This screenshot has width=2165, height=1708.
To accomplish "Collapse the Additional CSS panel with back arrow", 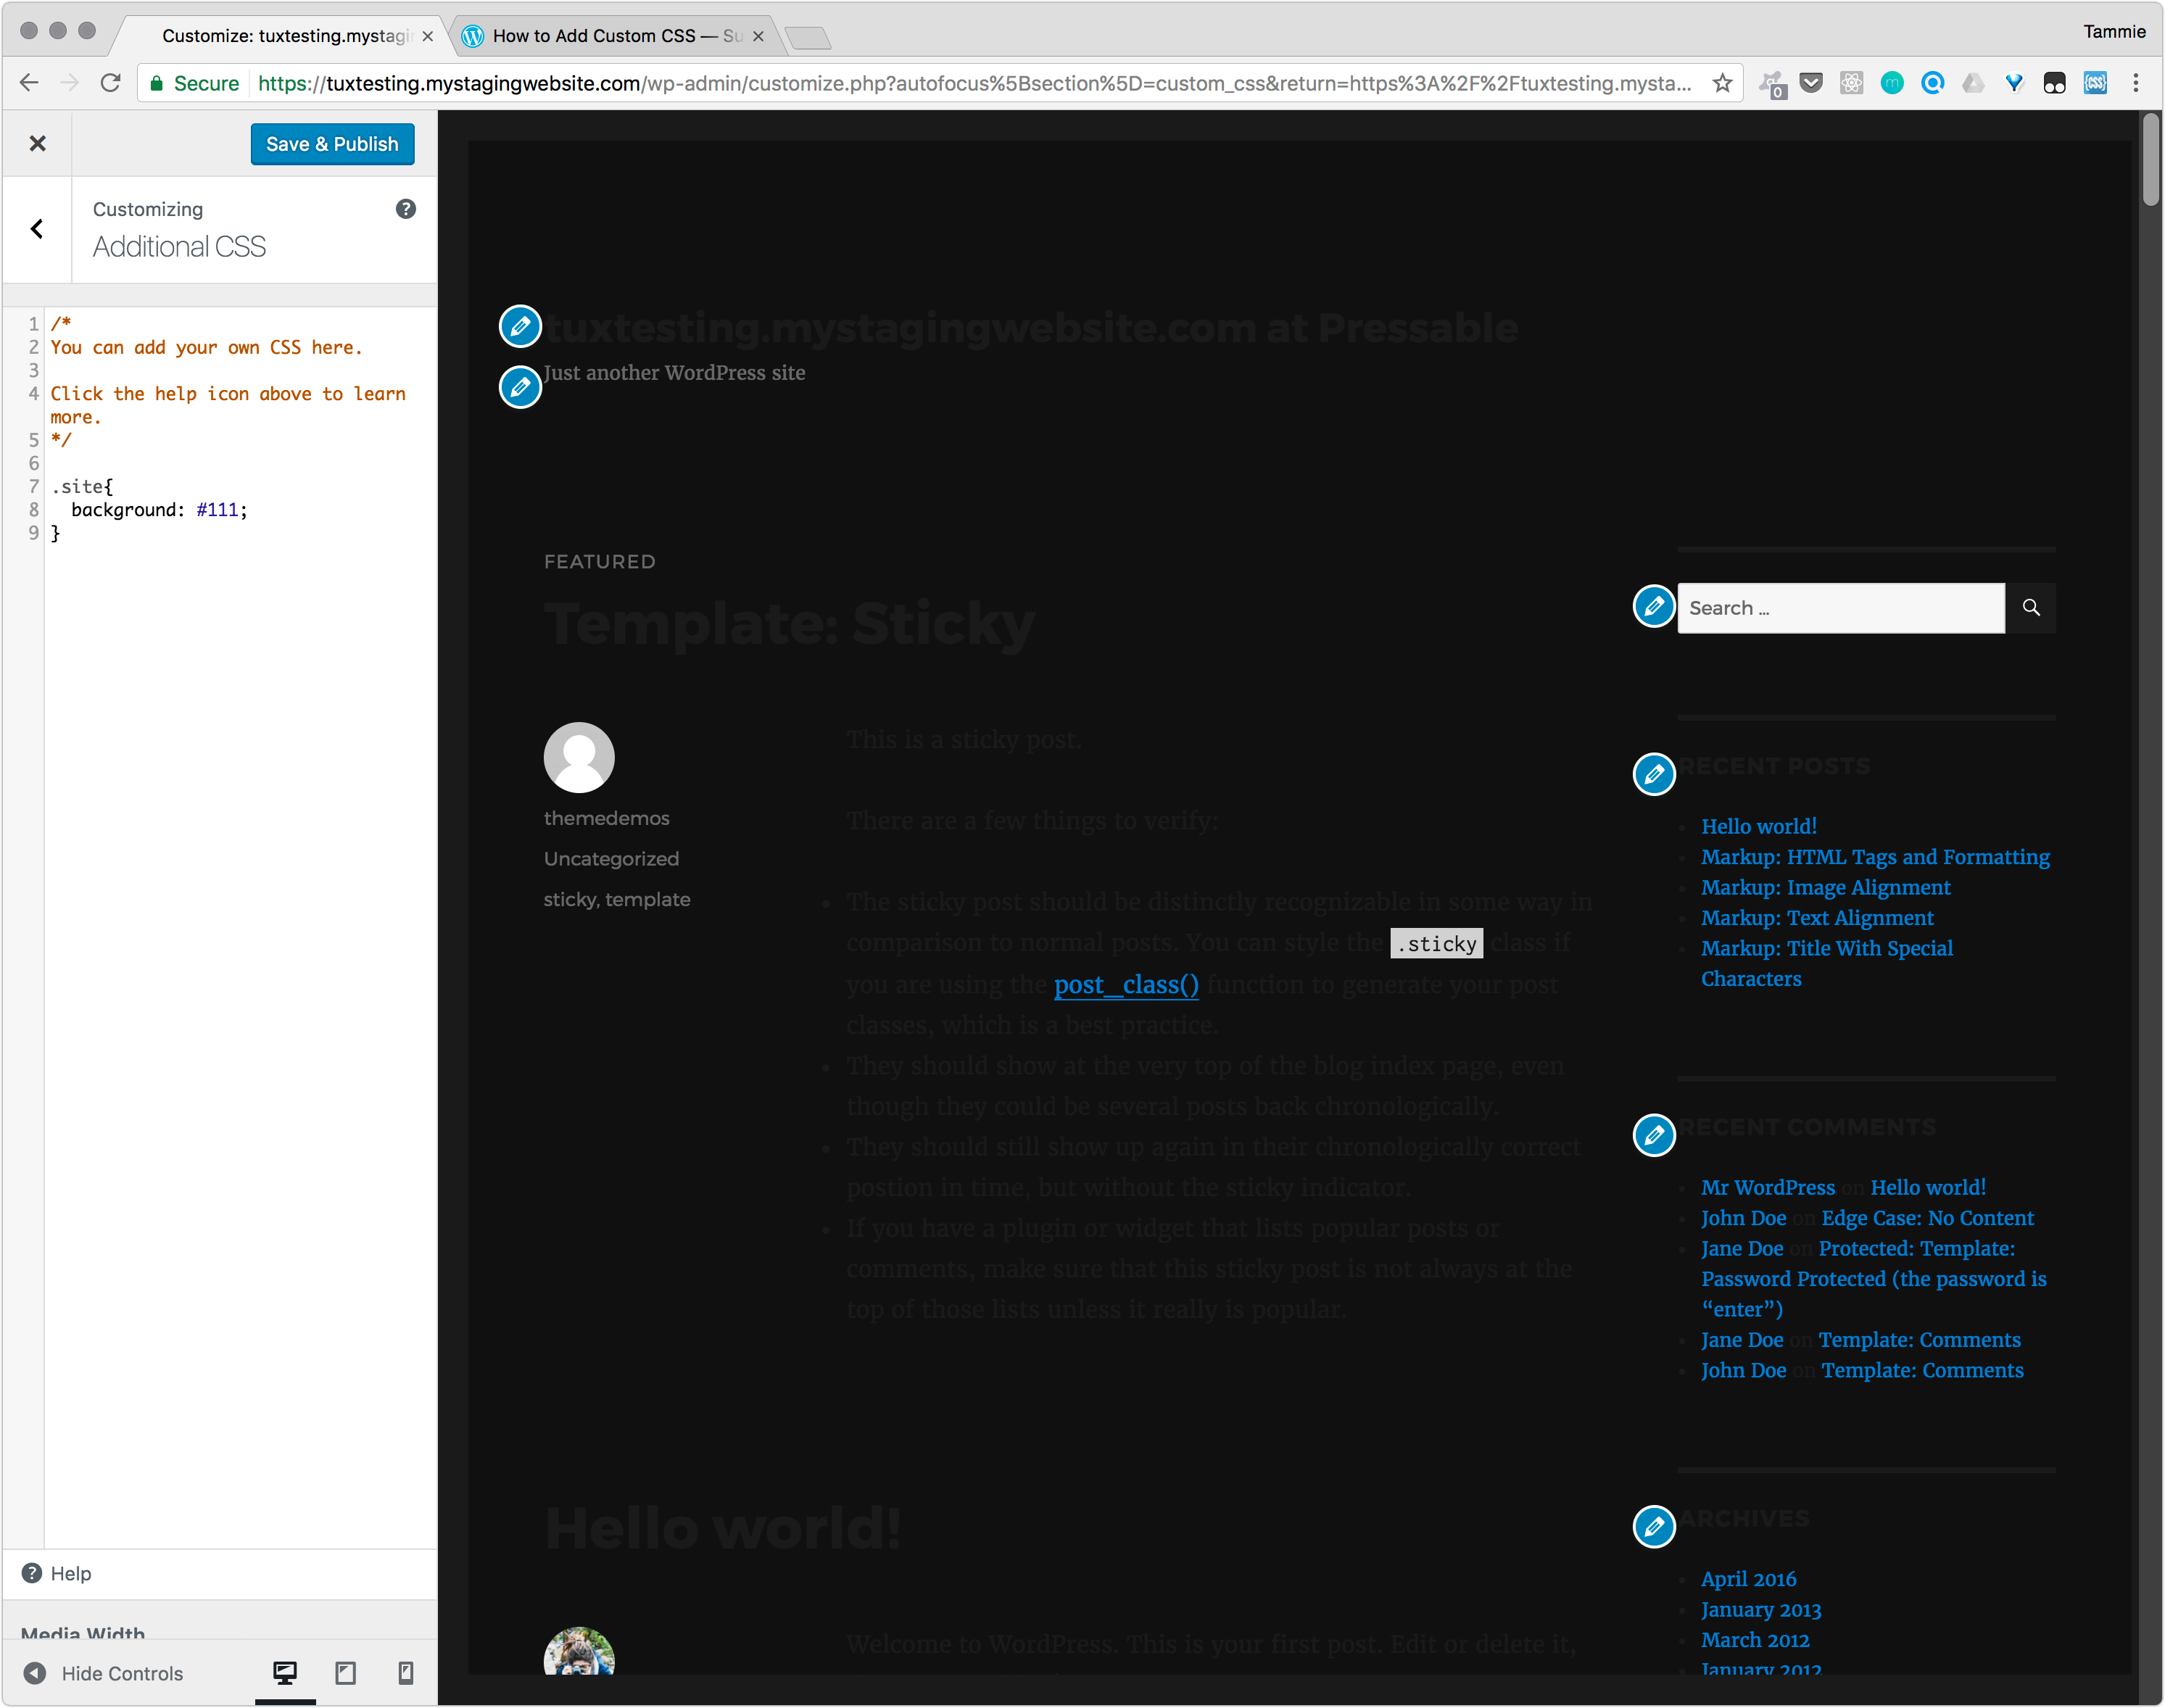I will coord(37,229).
